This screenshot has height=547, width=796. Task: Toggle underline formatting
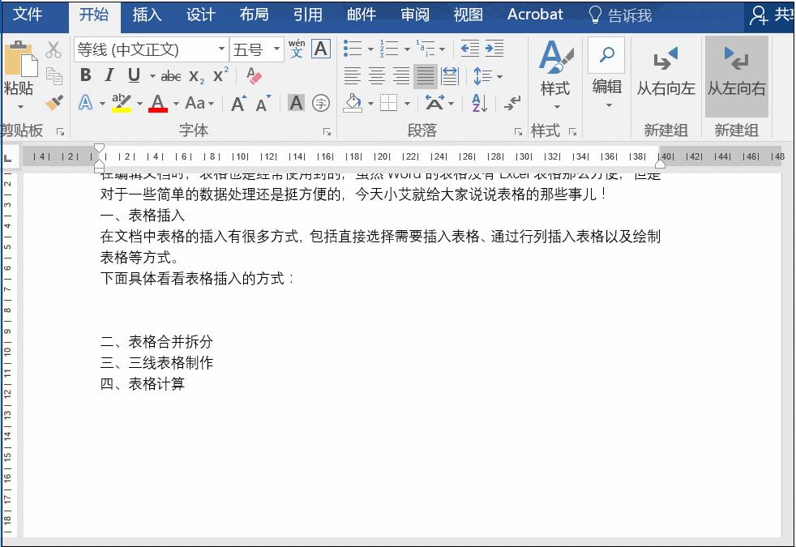[x=134, y=75]
